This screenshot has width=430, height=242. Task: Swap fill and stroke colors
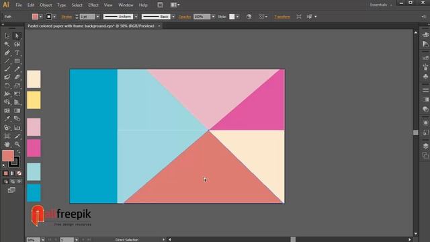pos(18,152)
